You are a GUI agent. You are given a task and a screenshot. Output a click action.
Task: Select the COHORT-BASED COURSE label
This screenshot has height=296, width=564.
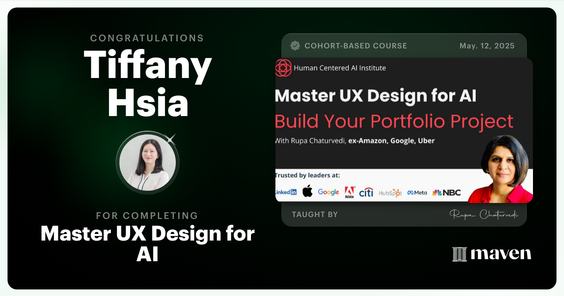[356, 46]
